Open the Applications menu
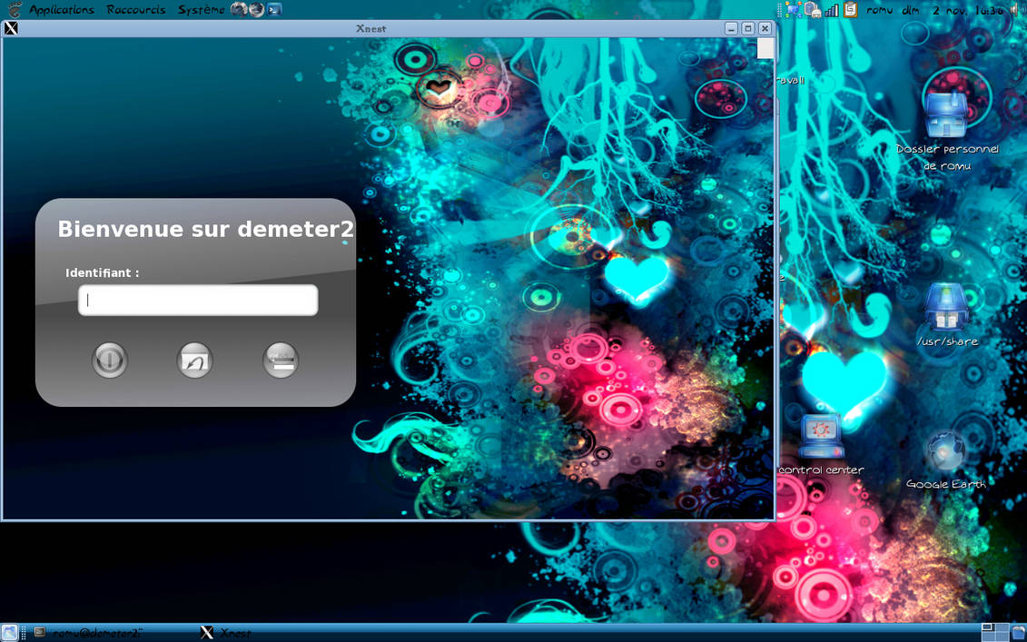Screen dimensions: 1027x642 (x=60, y=9)
